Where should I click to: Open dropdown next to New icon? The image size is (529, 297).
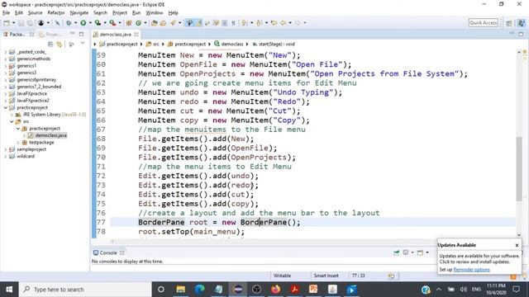(x=13, y=23)
